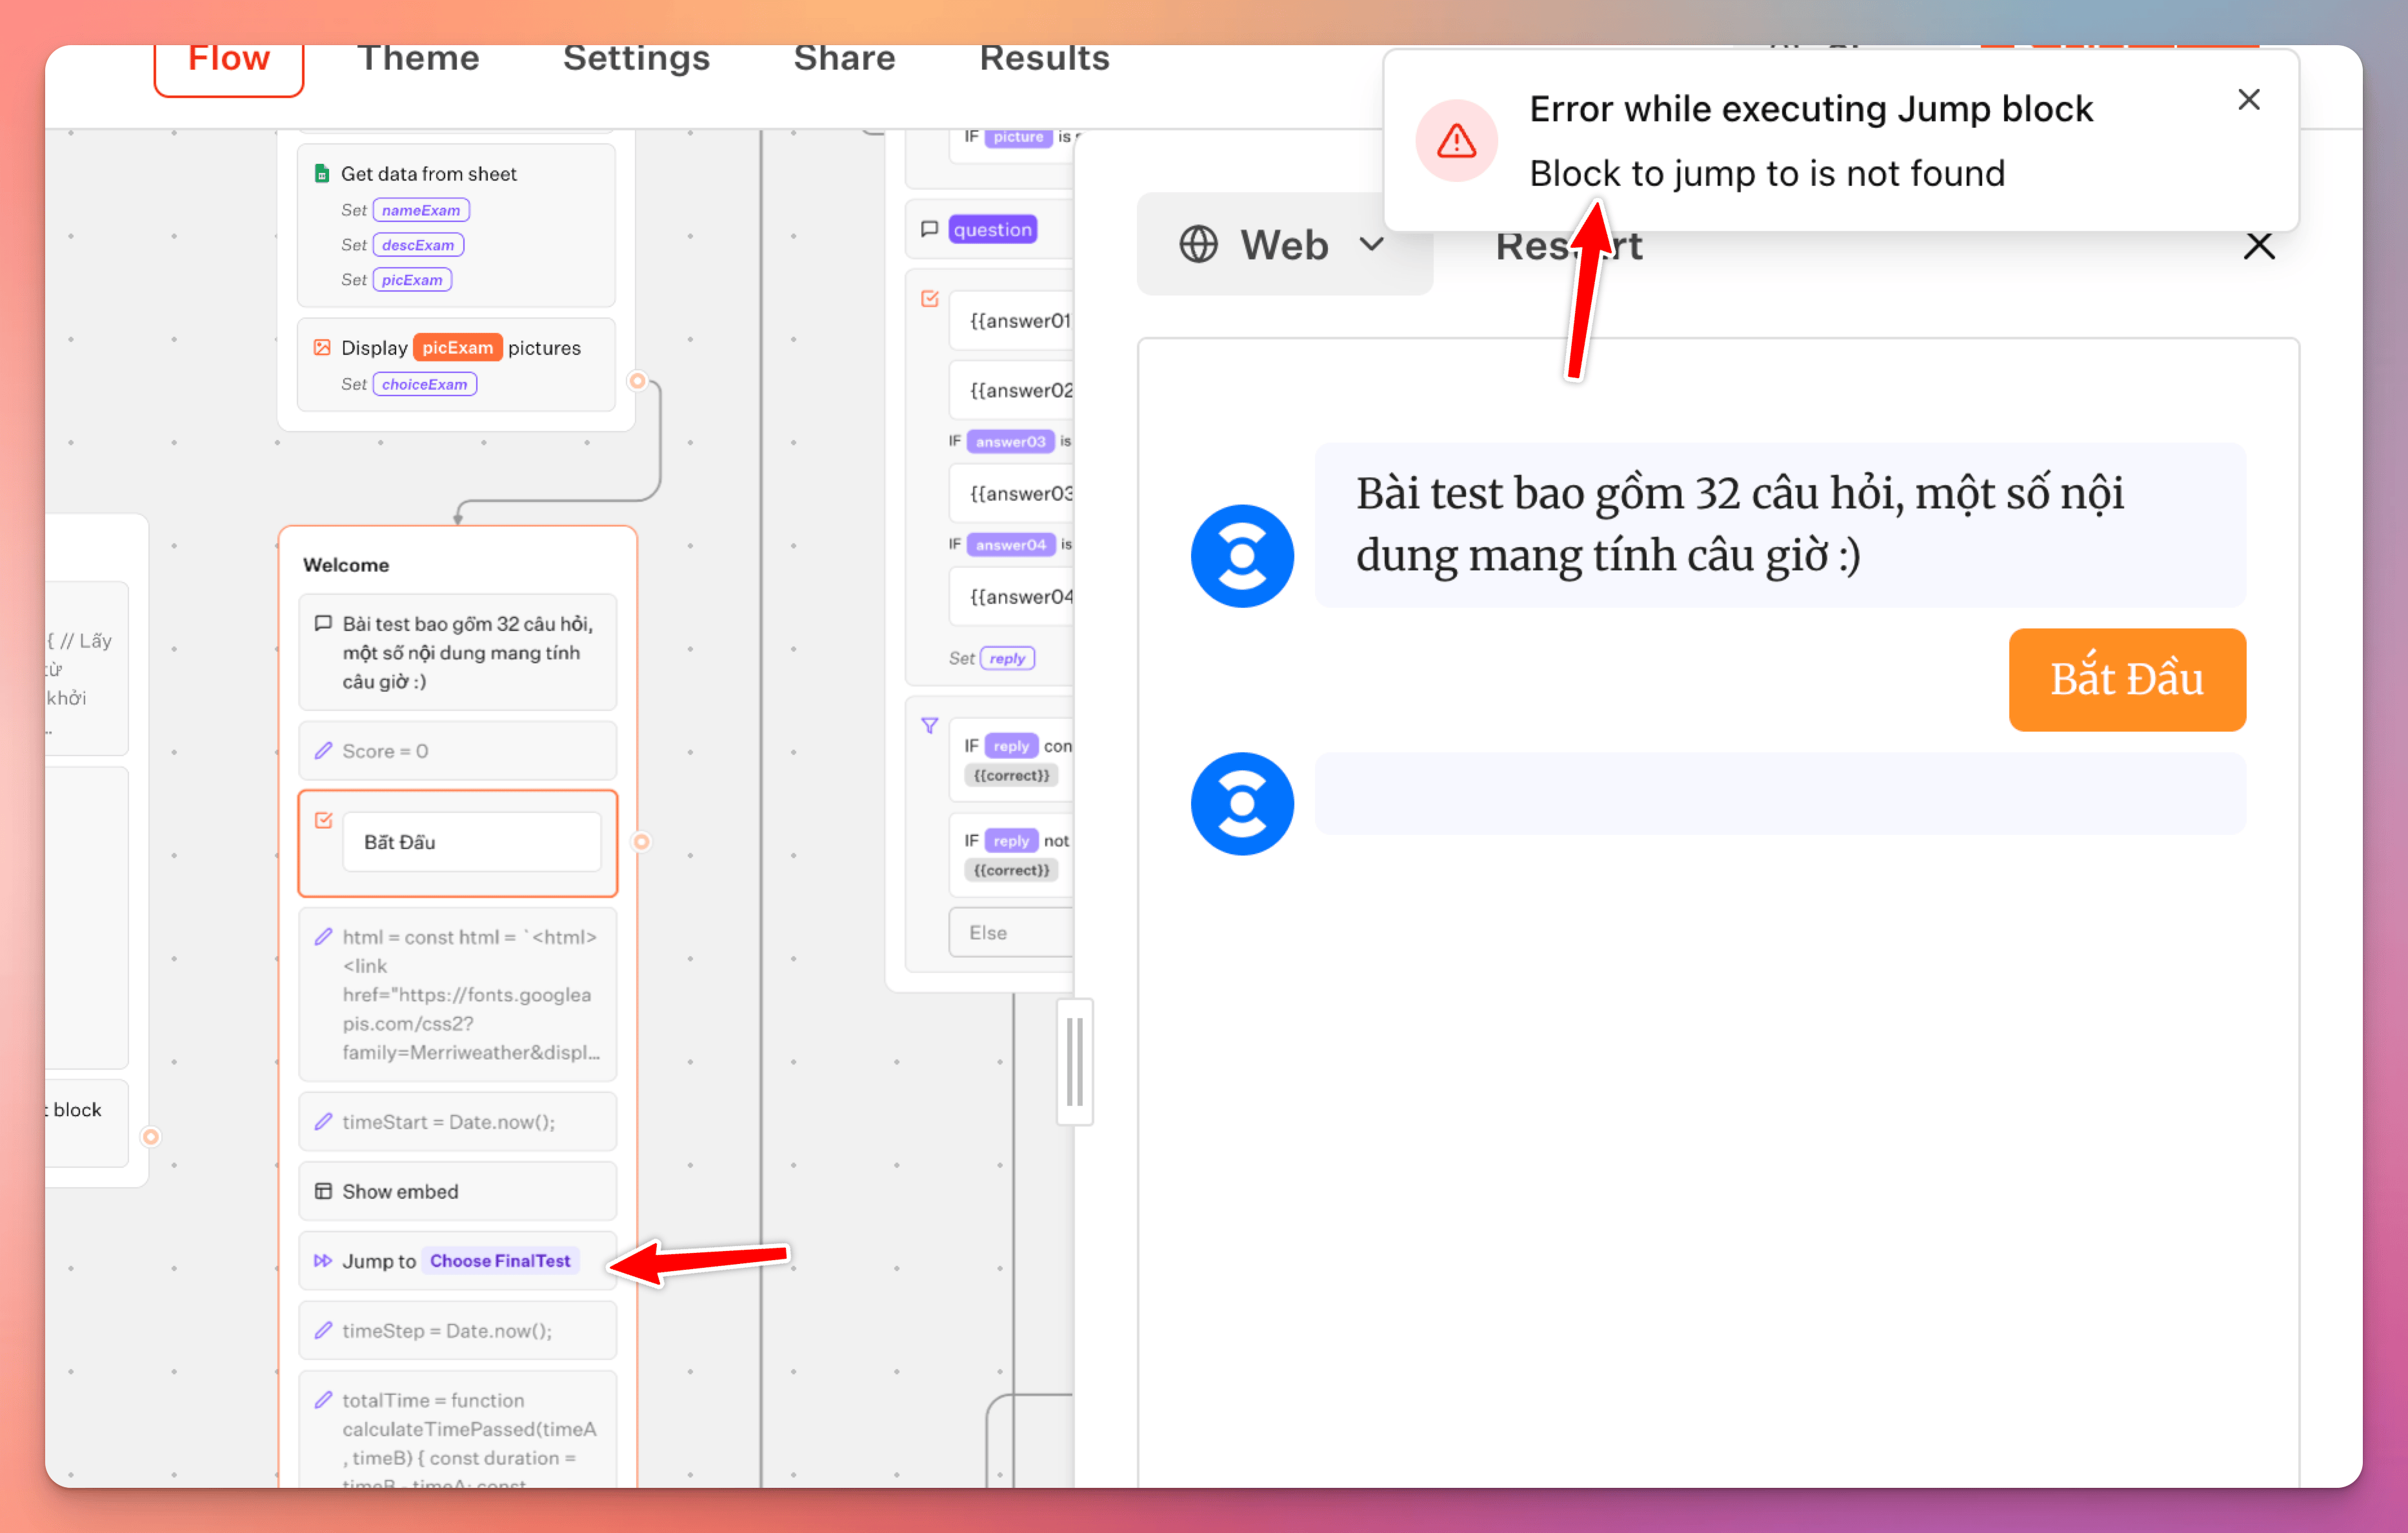Click the answer04 condition tag
The width and height of the screenshot is (2408, 1533).
(x=1011, y=544)
